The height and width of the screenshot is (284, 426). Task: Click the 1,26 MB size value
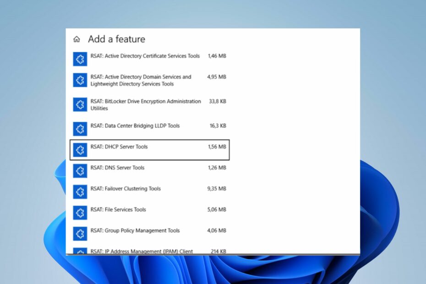[217, 168]
